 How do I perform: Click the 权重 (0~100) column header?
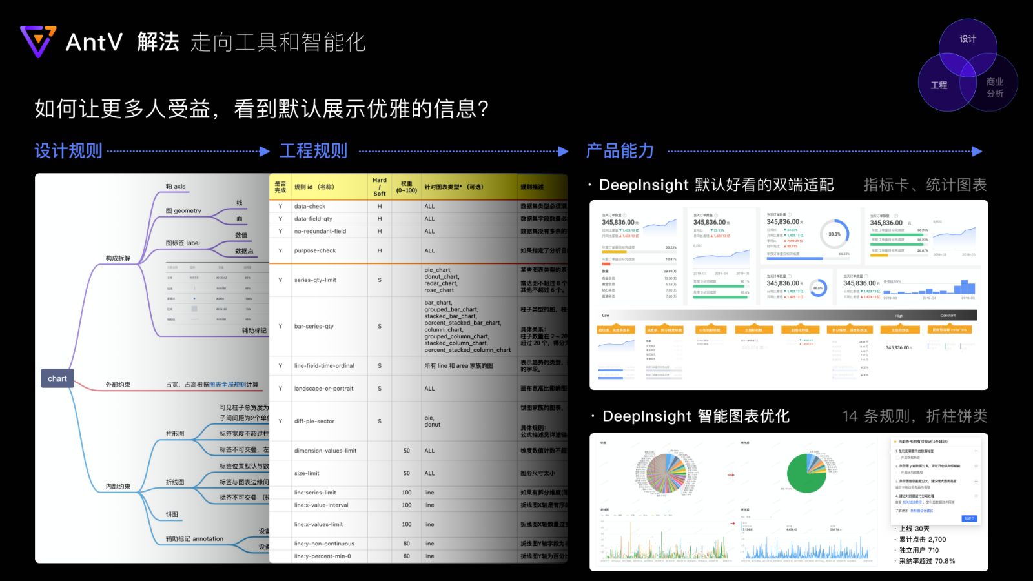(x=407, y=187)
